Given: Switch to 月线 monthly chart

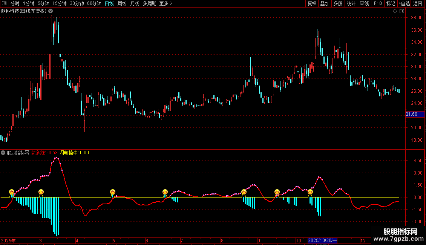Looking at the screenshot, I should pyautogui.click(x=135, y=3).
